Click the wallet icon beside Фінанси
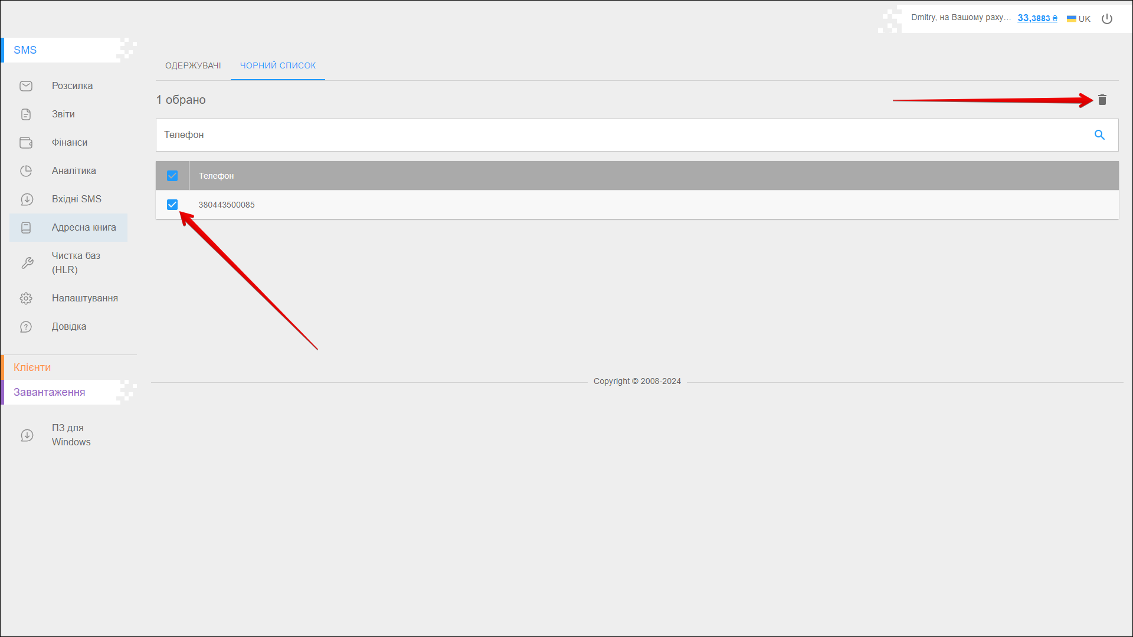This screenshot has width=1133, height=637. tap(26, 143)
